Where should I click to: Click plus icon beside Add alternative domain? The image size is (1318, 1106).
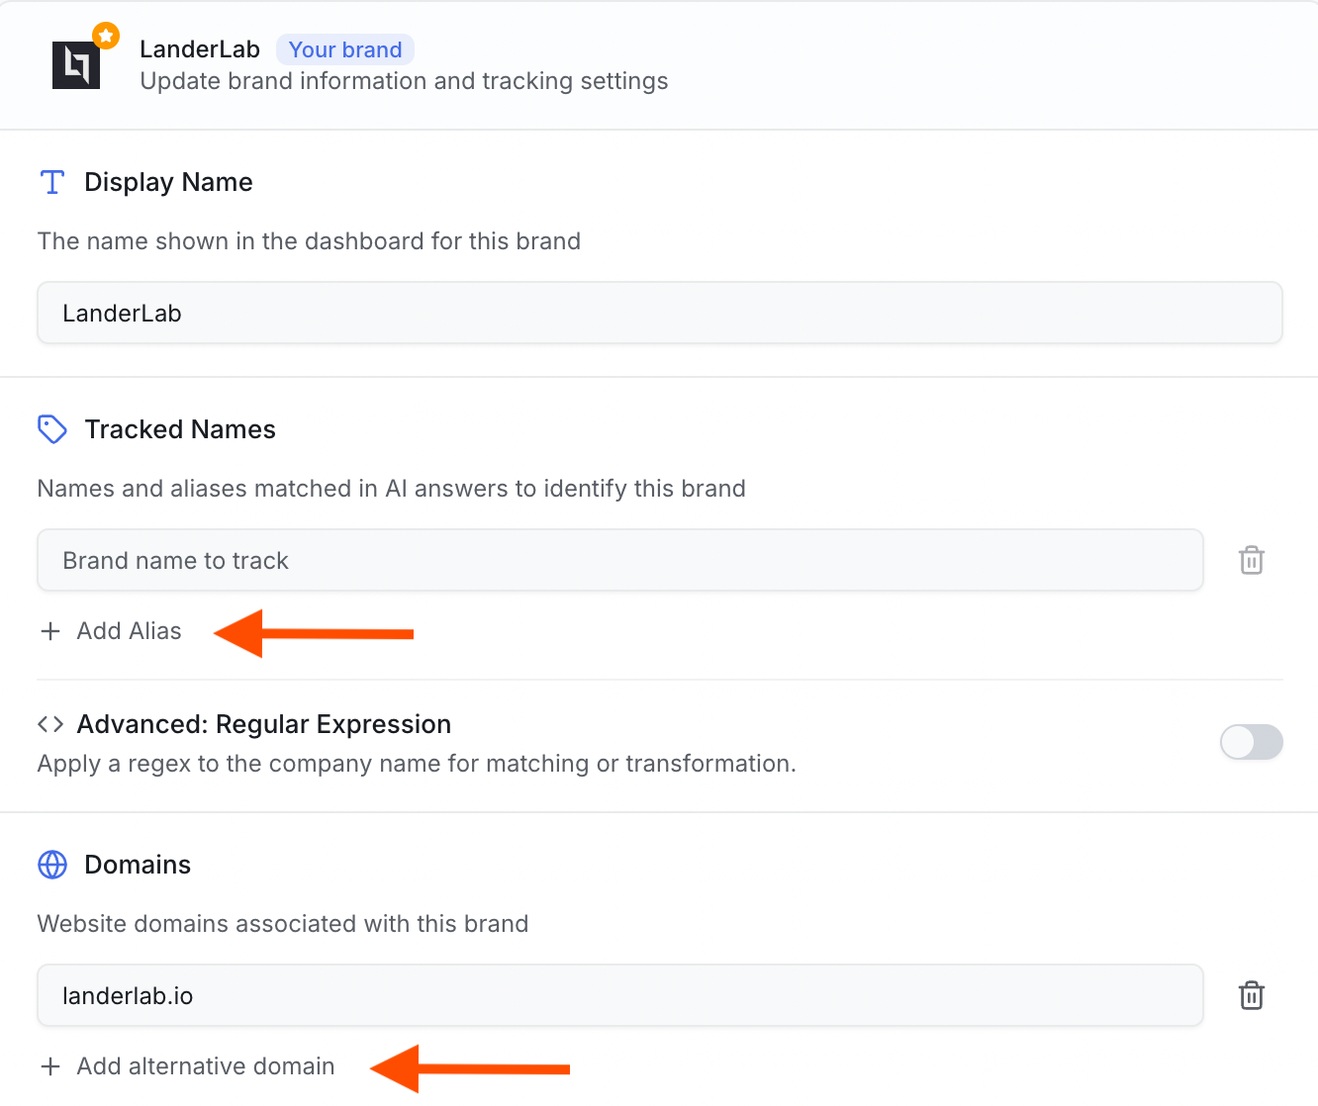[x=50, y=1066]
